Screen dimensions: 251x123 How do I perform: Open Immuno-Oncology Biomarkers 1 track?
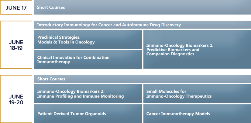(x=197, y=49)
